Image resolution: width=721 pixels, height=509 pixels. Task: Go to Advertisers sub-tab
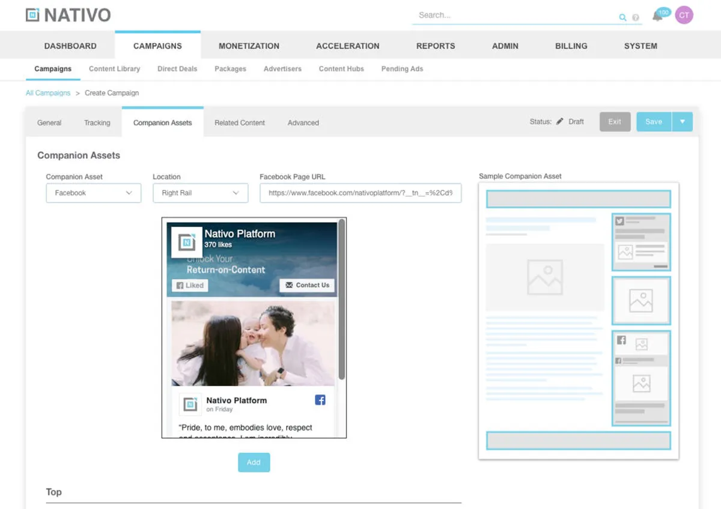282,69
